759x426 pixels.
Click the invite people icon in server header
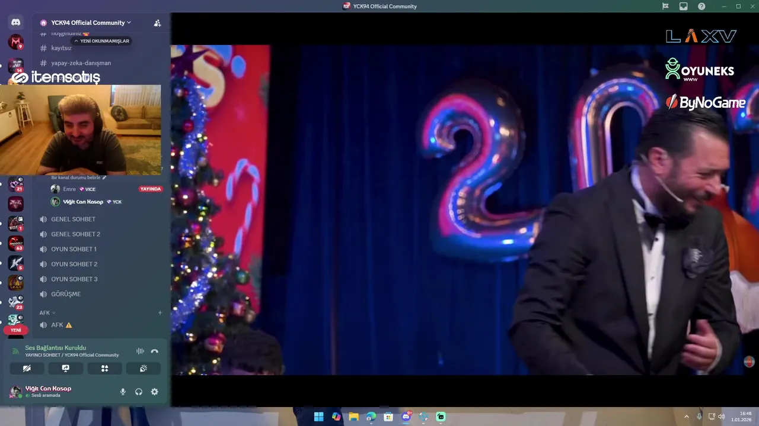[157, 23]
